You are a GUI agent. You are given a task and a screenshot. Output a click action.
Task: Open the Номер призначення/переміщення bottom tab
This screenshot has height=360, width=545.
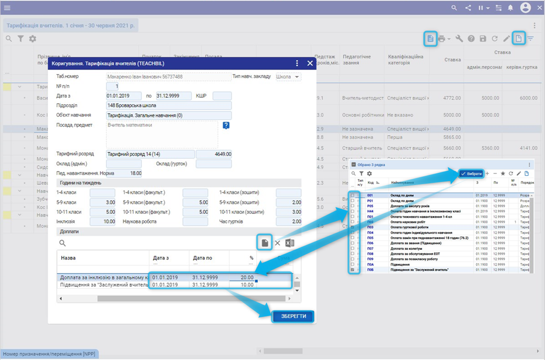click(49, 354)
